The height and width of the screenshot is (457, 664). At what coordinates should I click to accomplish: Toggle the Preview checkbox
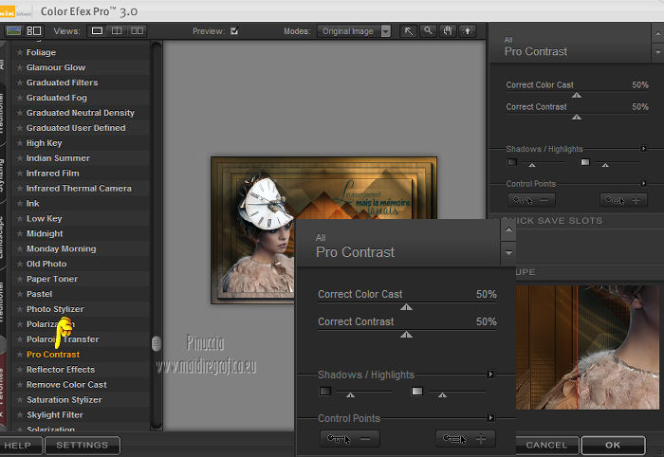(233, 30)
